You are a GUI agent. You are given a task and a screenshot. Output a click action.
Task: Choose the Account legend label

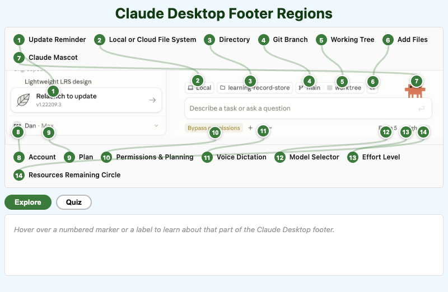42,157
